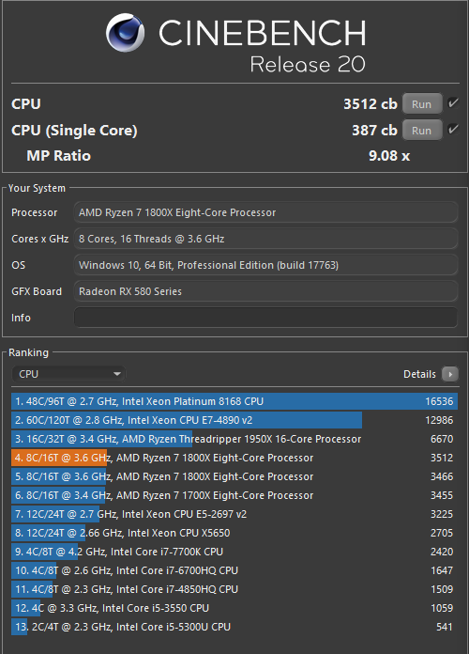Select the Ryzen 7 1700X ranking row
Screen dimensions: 469x654
[x=234, y=495]
